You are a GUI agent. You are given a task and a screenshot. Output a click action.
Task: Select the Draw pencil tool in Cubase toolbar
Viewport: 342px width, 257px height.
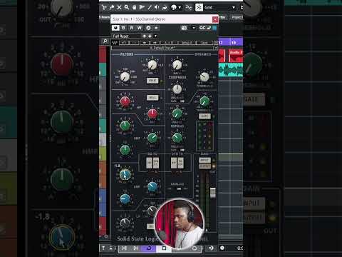coord(150,7)
